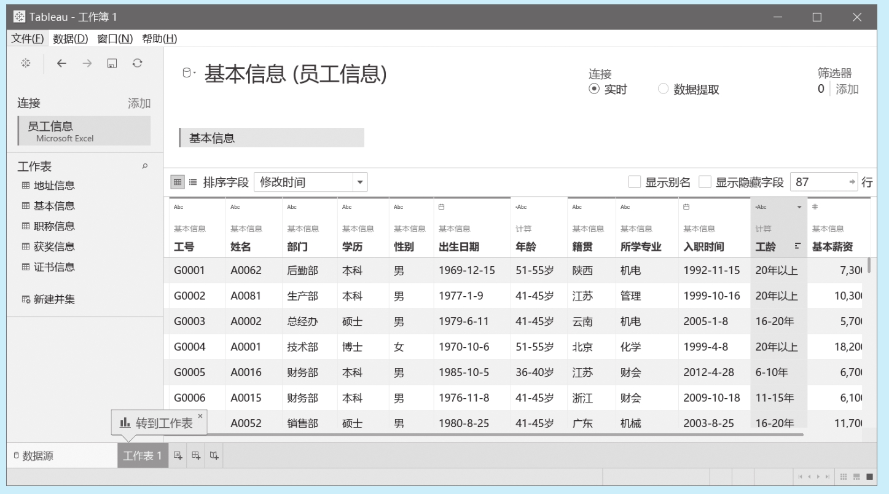
Task: Open the 工龄 column dropdown arrow
Action: point(799,207)
